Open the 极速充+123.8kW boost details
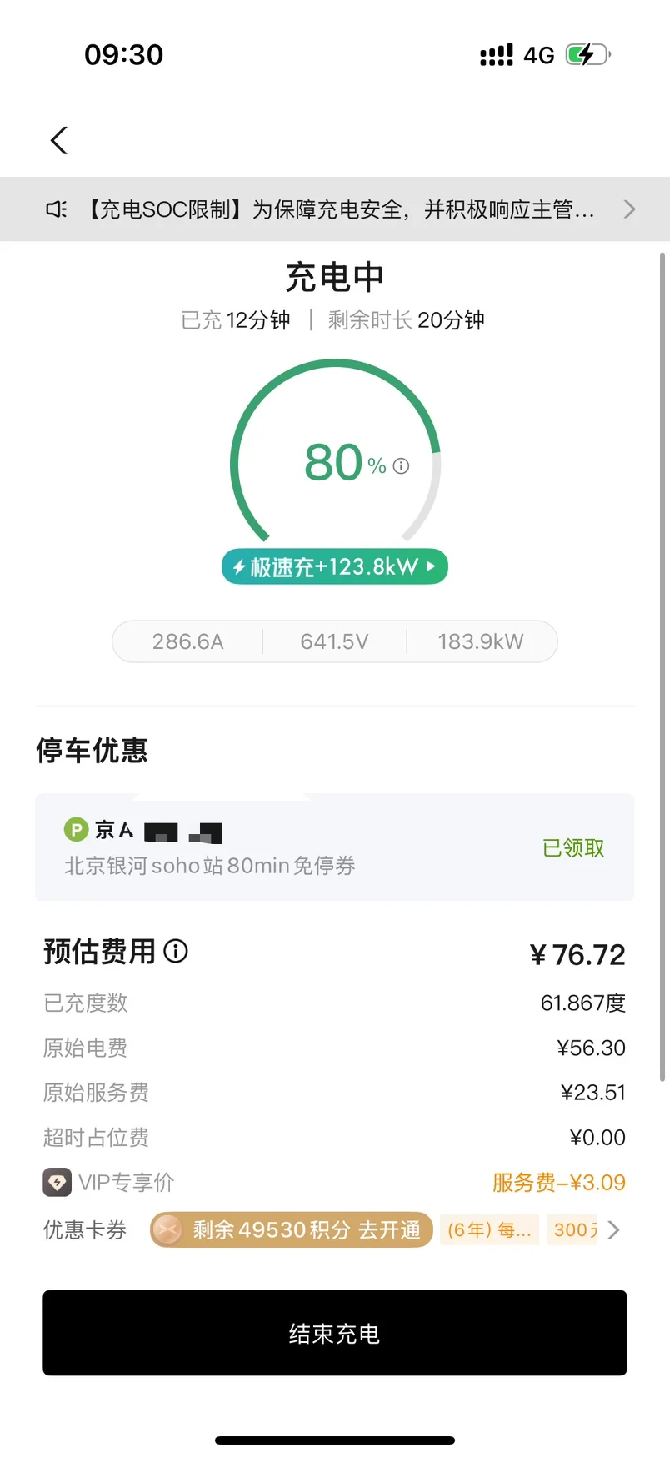This screenshot has height=1458, width=670. (x=335, y=567)
